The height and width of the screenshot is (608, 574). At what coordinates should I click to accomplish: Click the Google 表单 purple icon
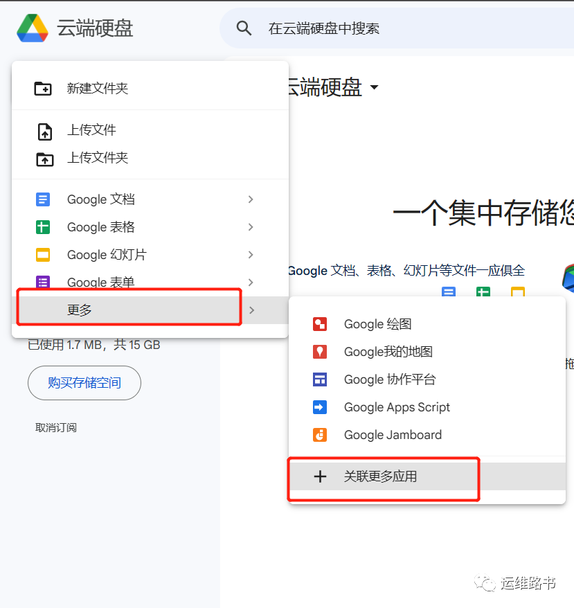43,282
